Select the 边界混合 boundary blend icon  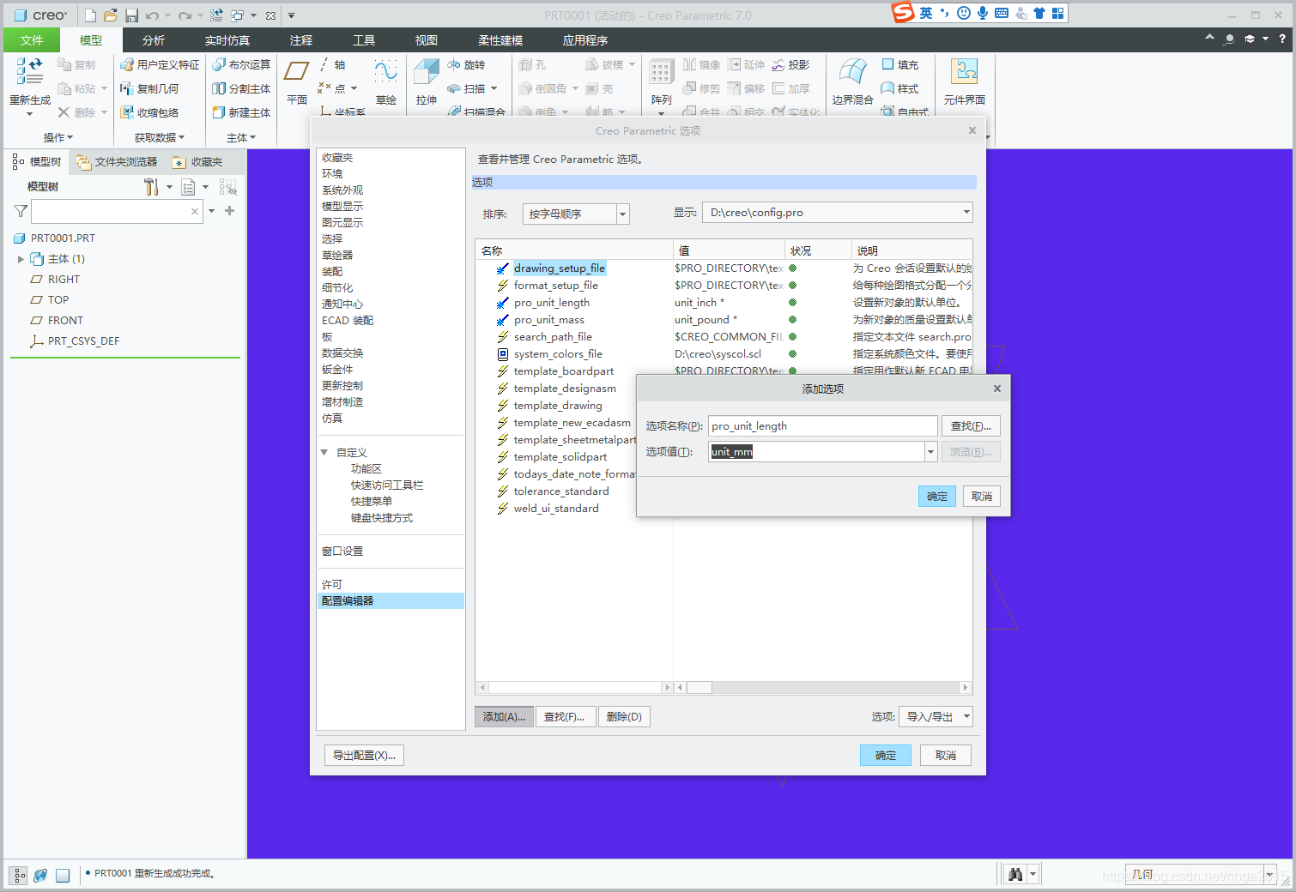[852, 71]
